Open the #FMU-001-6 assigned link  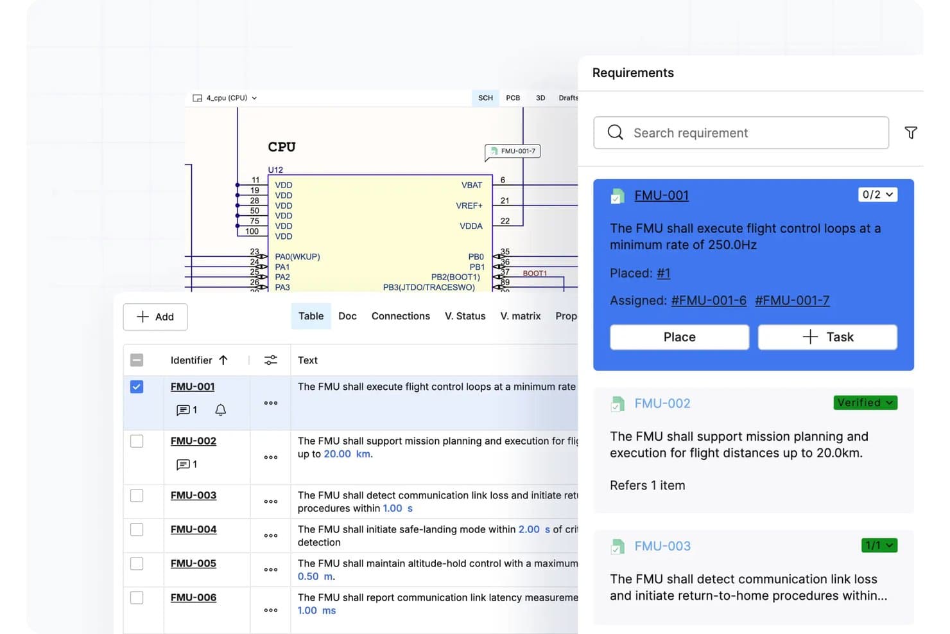pos(709,301)
